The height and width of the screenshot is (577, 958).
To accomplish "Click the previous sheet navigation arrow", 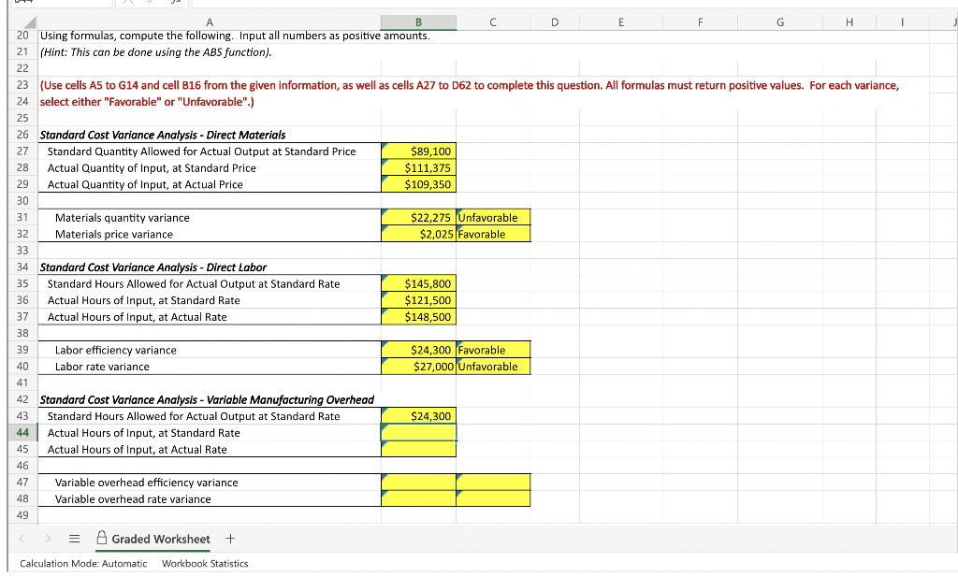I will coord(21,539).
